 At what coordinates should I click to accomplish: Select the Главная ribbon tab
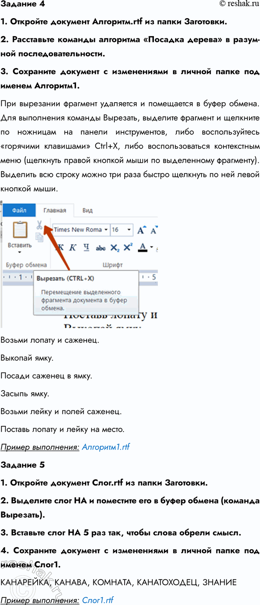click(x=55, y=210)
